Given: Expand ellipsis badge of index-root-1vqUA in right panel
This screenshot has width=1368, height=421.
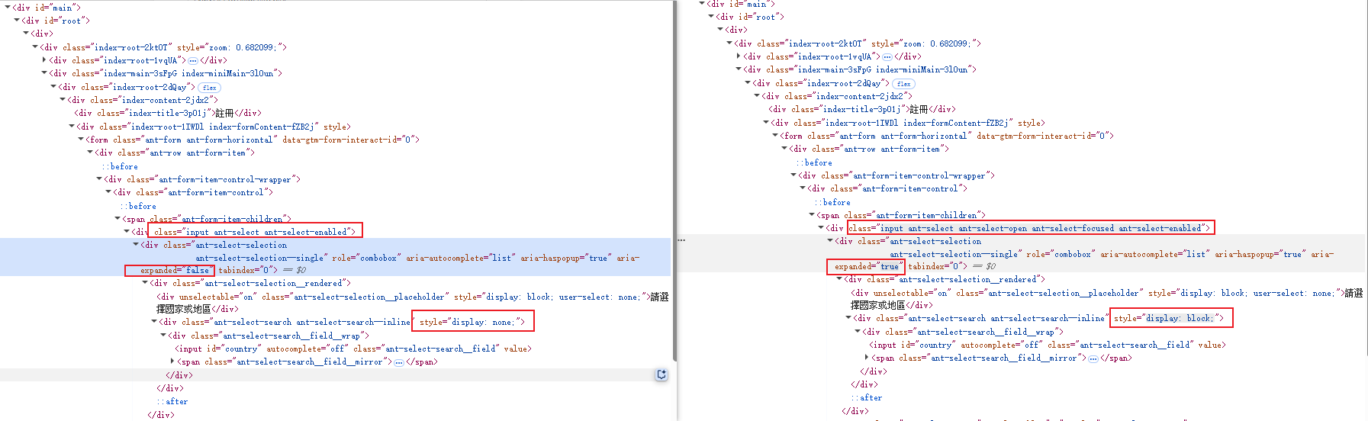Looking at the screenshot, I should pos(887,56).
